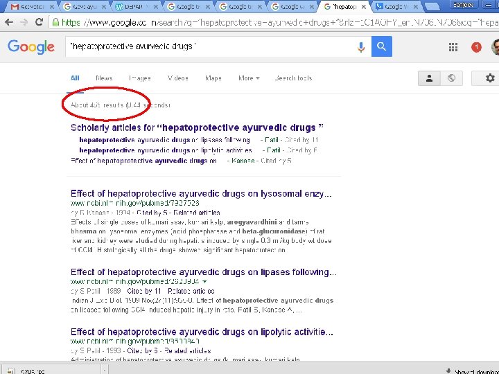This screenshot has width=499, height=374.
Task: Click the browser forward arrow
Action: point(24,22)
